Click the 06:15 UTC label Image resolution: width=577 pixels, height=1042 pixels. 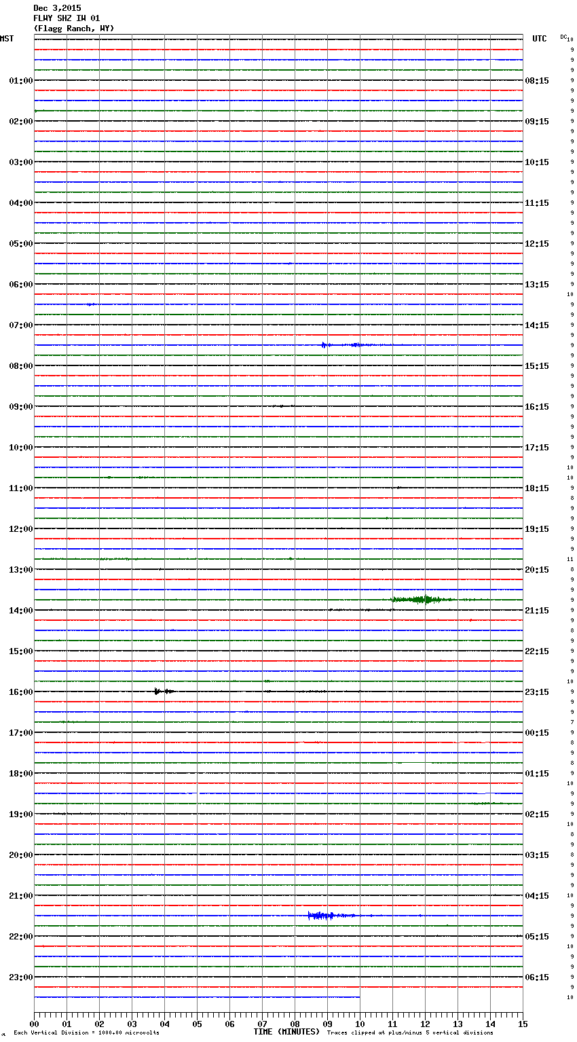(537, 977)
